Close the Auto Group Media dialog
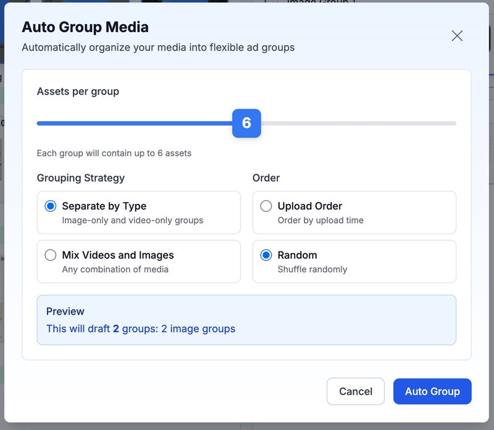The image size is (494, 430). coord(457,35)
